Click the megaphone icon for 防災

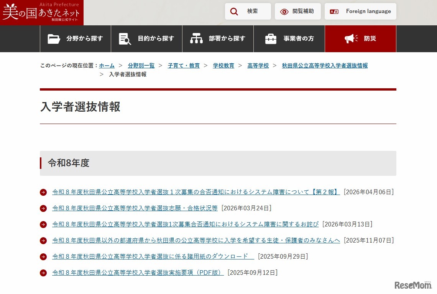click(x=351, y=38)
